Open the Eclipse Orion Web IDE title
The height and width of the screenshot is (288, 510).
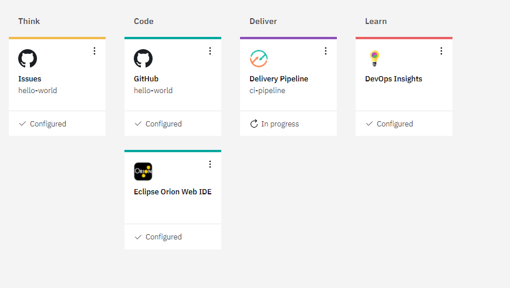tap(173, 191)
